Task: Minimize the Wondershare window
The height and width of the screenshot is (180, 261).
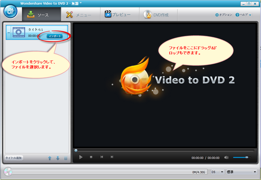Action: coord(243,4)
